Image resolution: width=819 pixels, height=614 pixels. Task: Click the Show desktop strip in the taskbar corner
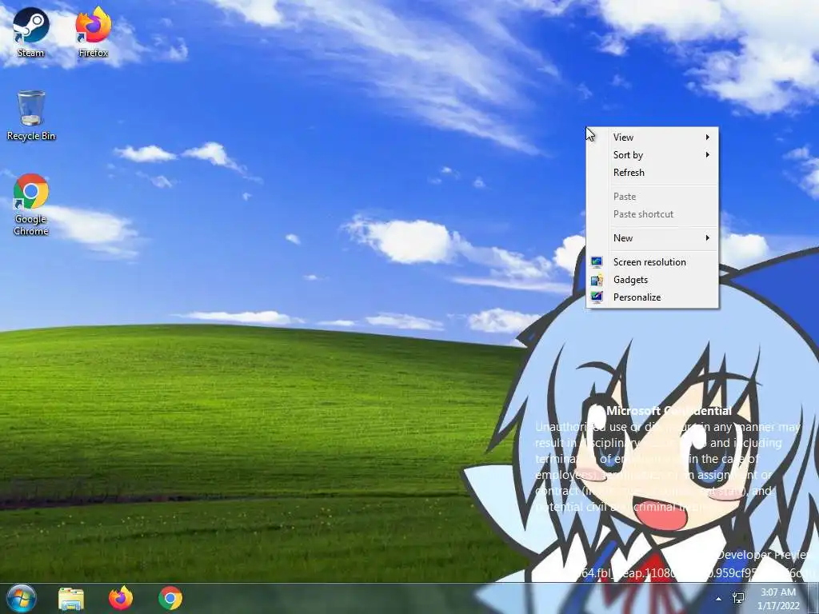[814, 599]
